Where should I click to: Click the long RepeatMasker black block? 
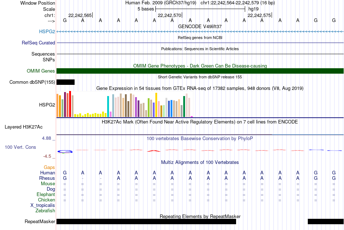146,221
